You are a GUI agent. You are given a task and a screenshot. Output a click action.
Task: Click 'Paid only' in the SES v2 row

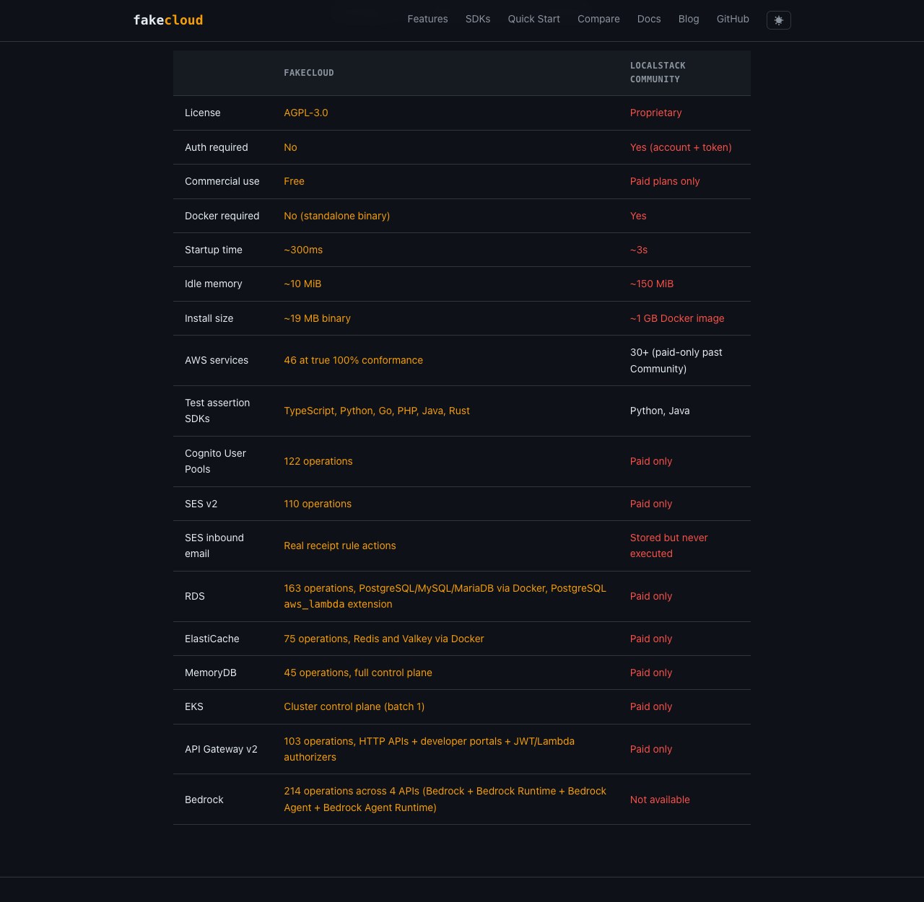click(x=651, y=504)
